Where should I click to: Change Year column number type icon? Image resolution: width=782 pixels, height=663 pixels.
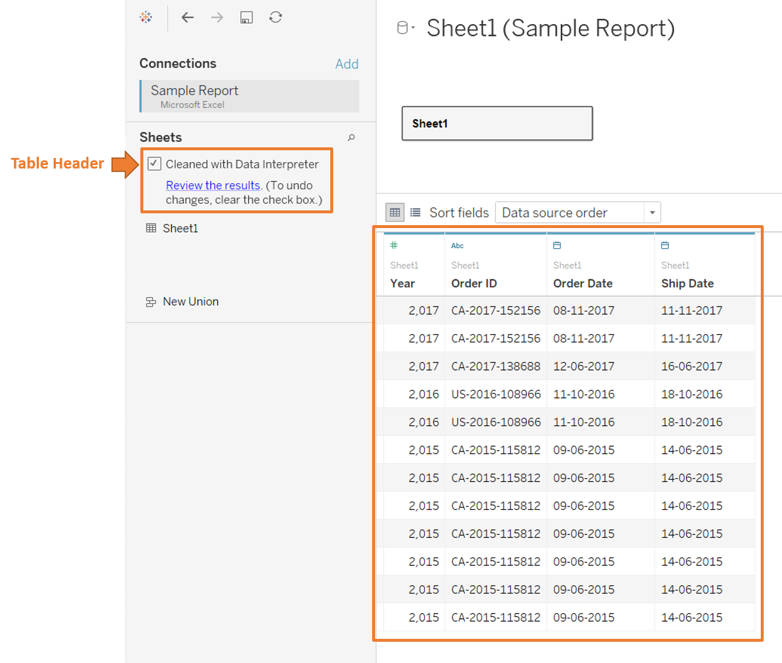point(394,245)
